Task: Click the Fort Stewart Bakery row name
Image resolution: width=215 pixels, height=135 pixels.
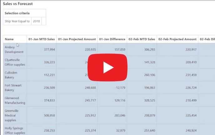Action: pyautogui.click(x=13, y=88)
